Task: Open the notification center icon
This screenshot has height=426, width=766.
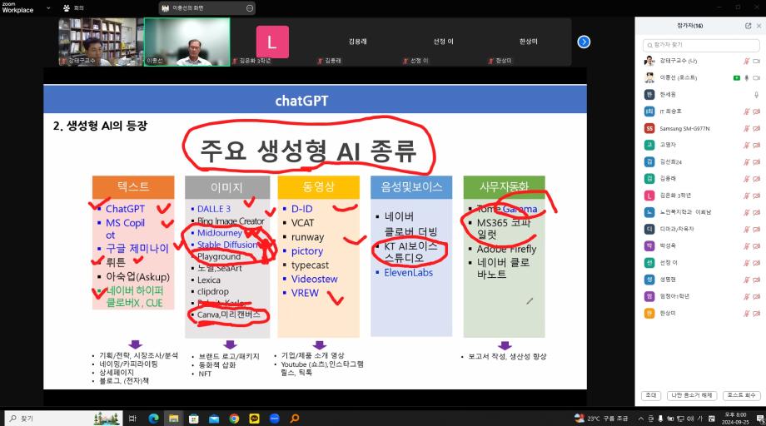Action: [x=759, y=419]
